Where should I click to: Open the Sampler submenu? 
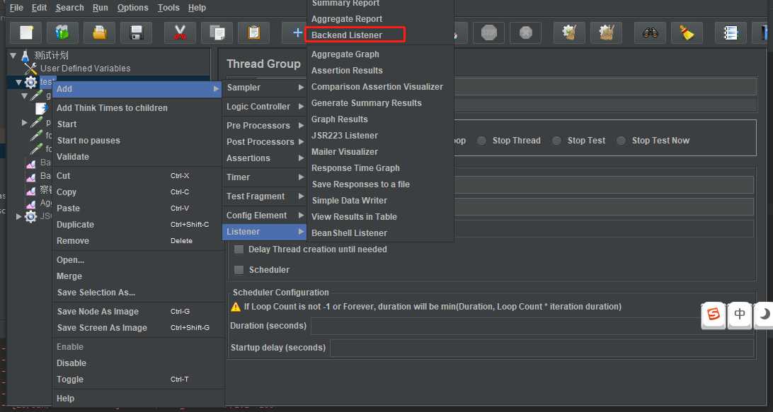click(x=264, y=88)
